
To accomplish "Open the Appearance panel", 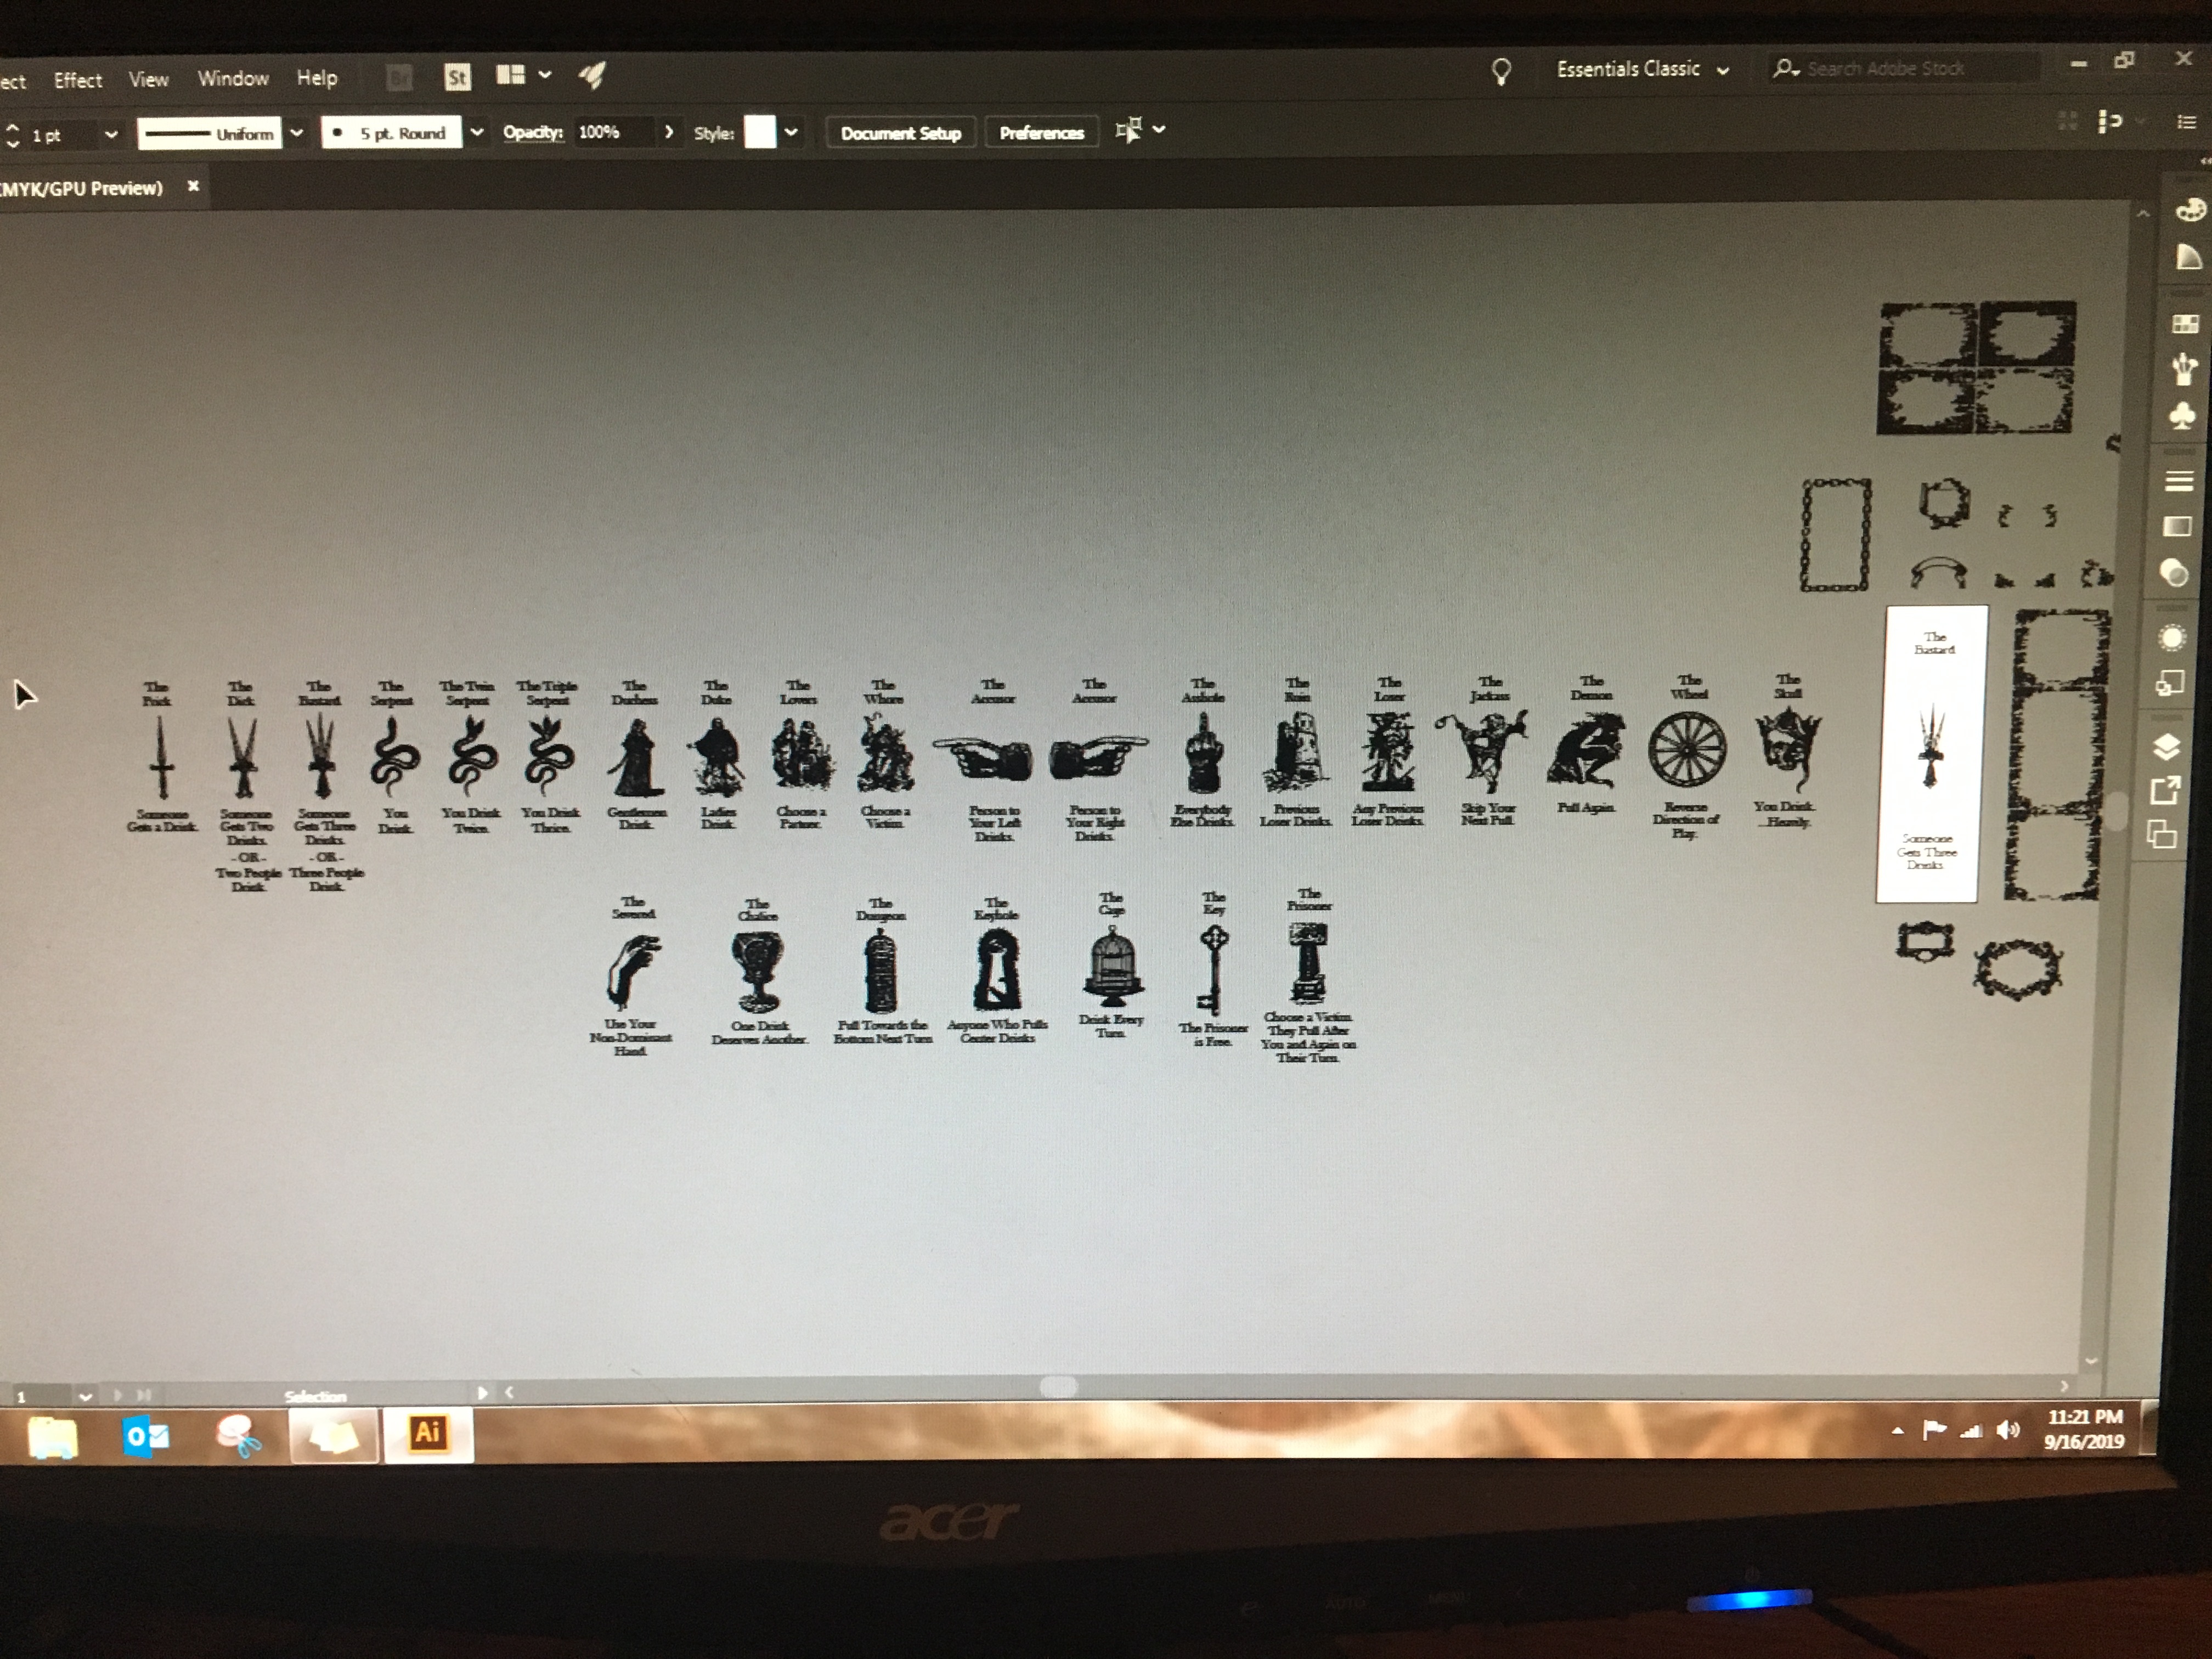I will [2173, 638].
